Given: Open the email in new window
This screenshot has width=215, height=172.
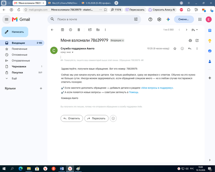Looking at the screenshot, I should [197, 41].
